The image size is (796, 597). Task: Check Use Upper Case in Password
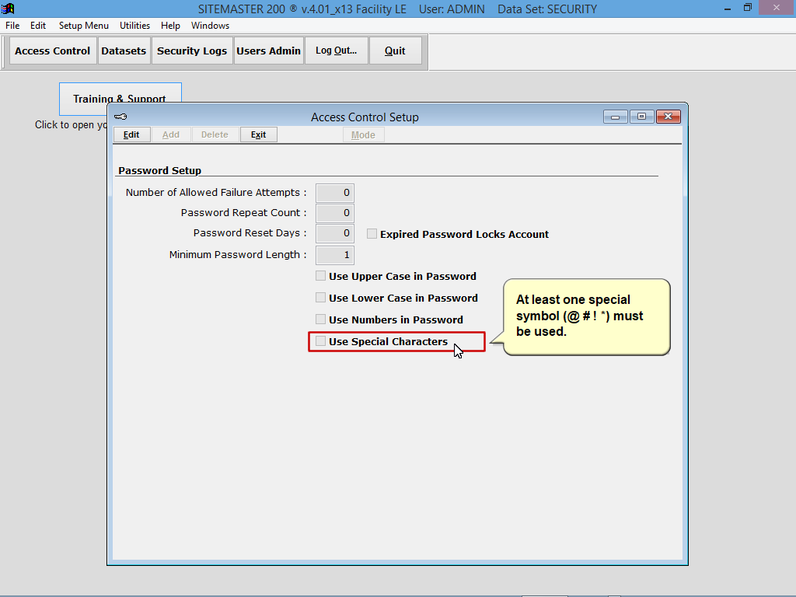[320, 276]
